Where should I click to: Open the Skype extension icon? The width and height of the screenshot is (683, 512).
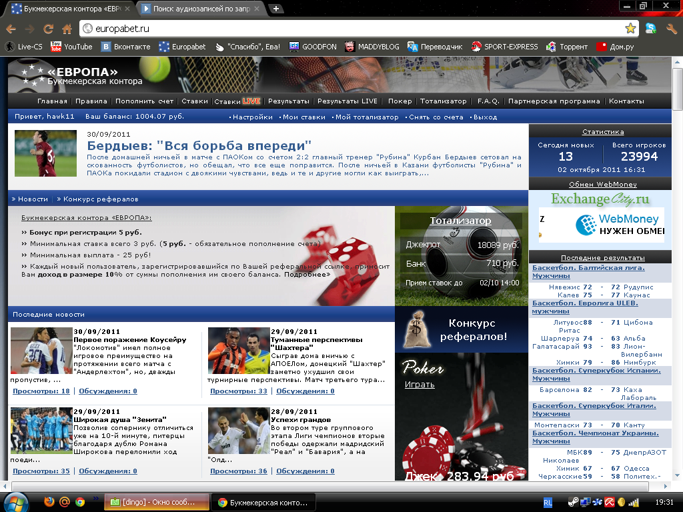coord(651,28)
